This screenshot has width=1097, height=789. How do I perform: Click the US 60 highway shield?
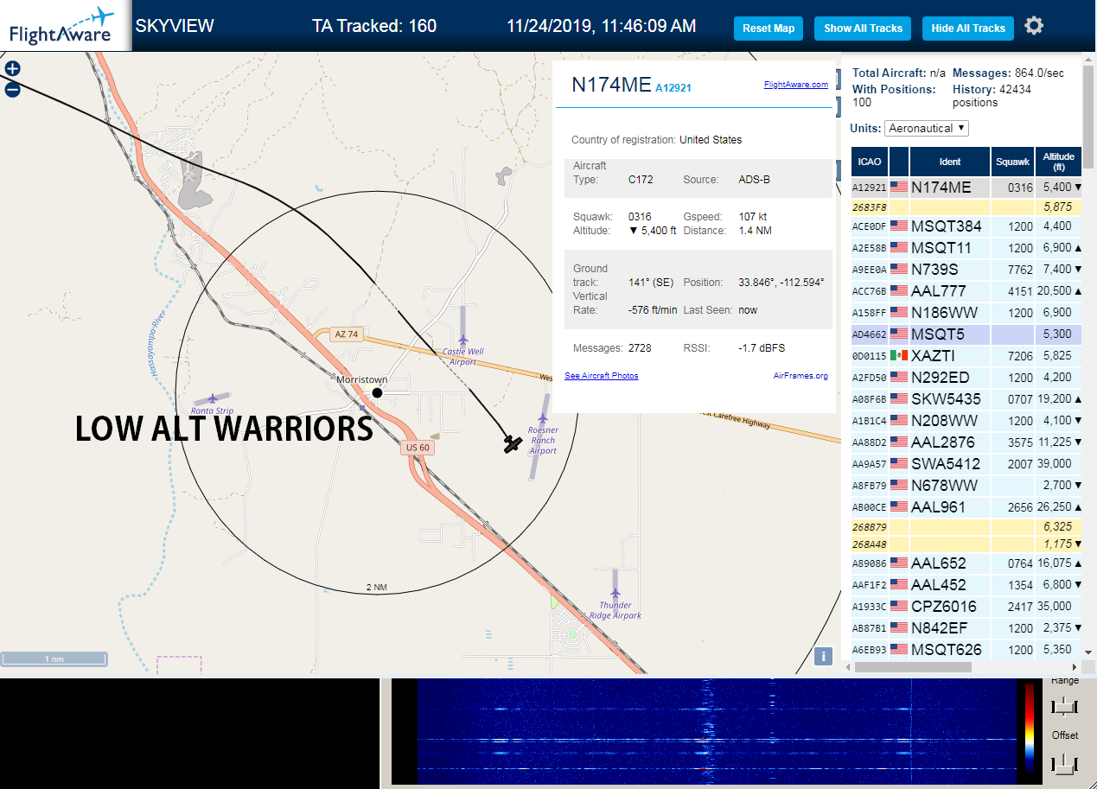point(418,448)
